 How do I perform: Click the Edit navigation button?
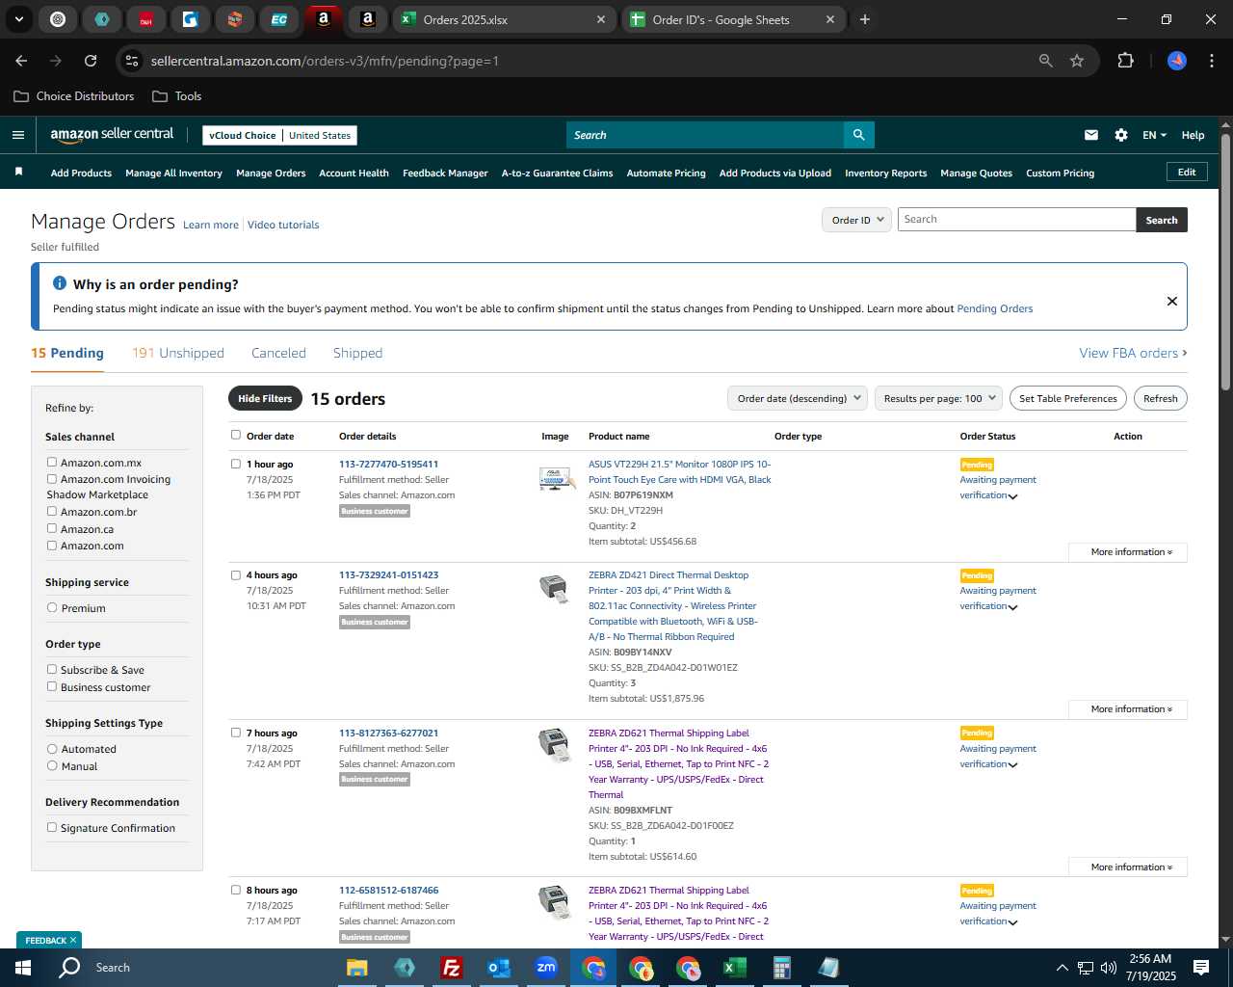(1187, 172)
